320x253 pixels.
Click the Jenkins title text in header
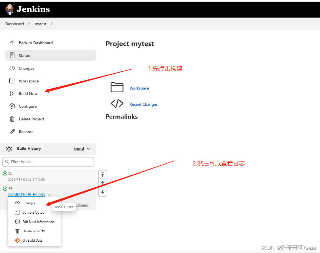pyautogui.click(x=33, y=9)
